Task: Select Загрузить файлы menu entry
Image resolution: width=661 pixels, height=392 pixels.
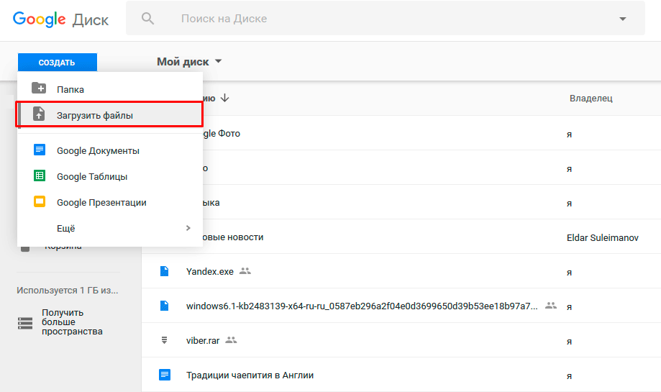Action: click(95, 115)
